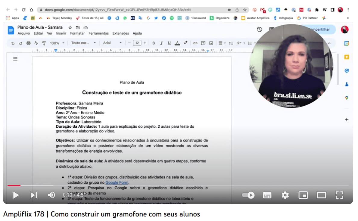Expand the text style dropdown
Viewport: 358px width, 221px height.
pos(83,43)
